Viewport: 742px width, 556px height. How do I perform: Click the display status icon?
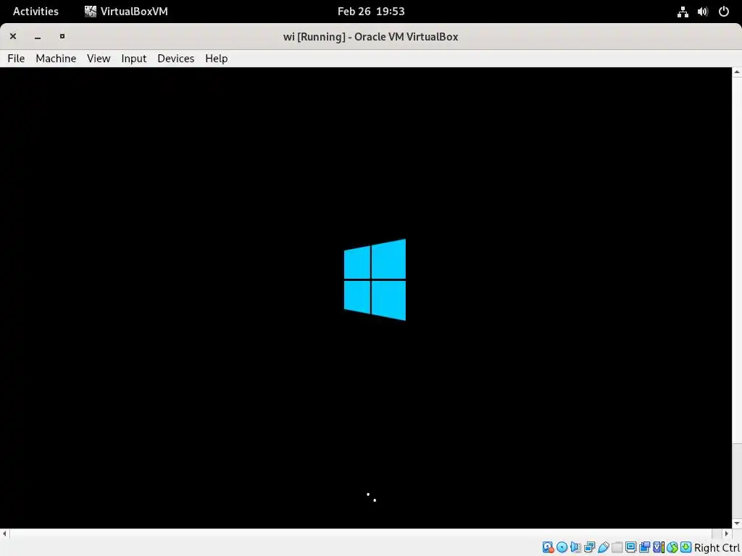point(631,547)
